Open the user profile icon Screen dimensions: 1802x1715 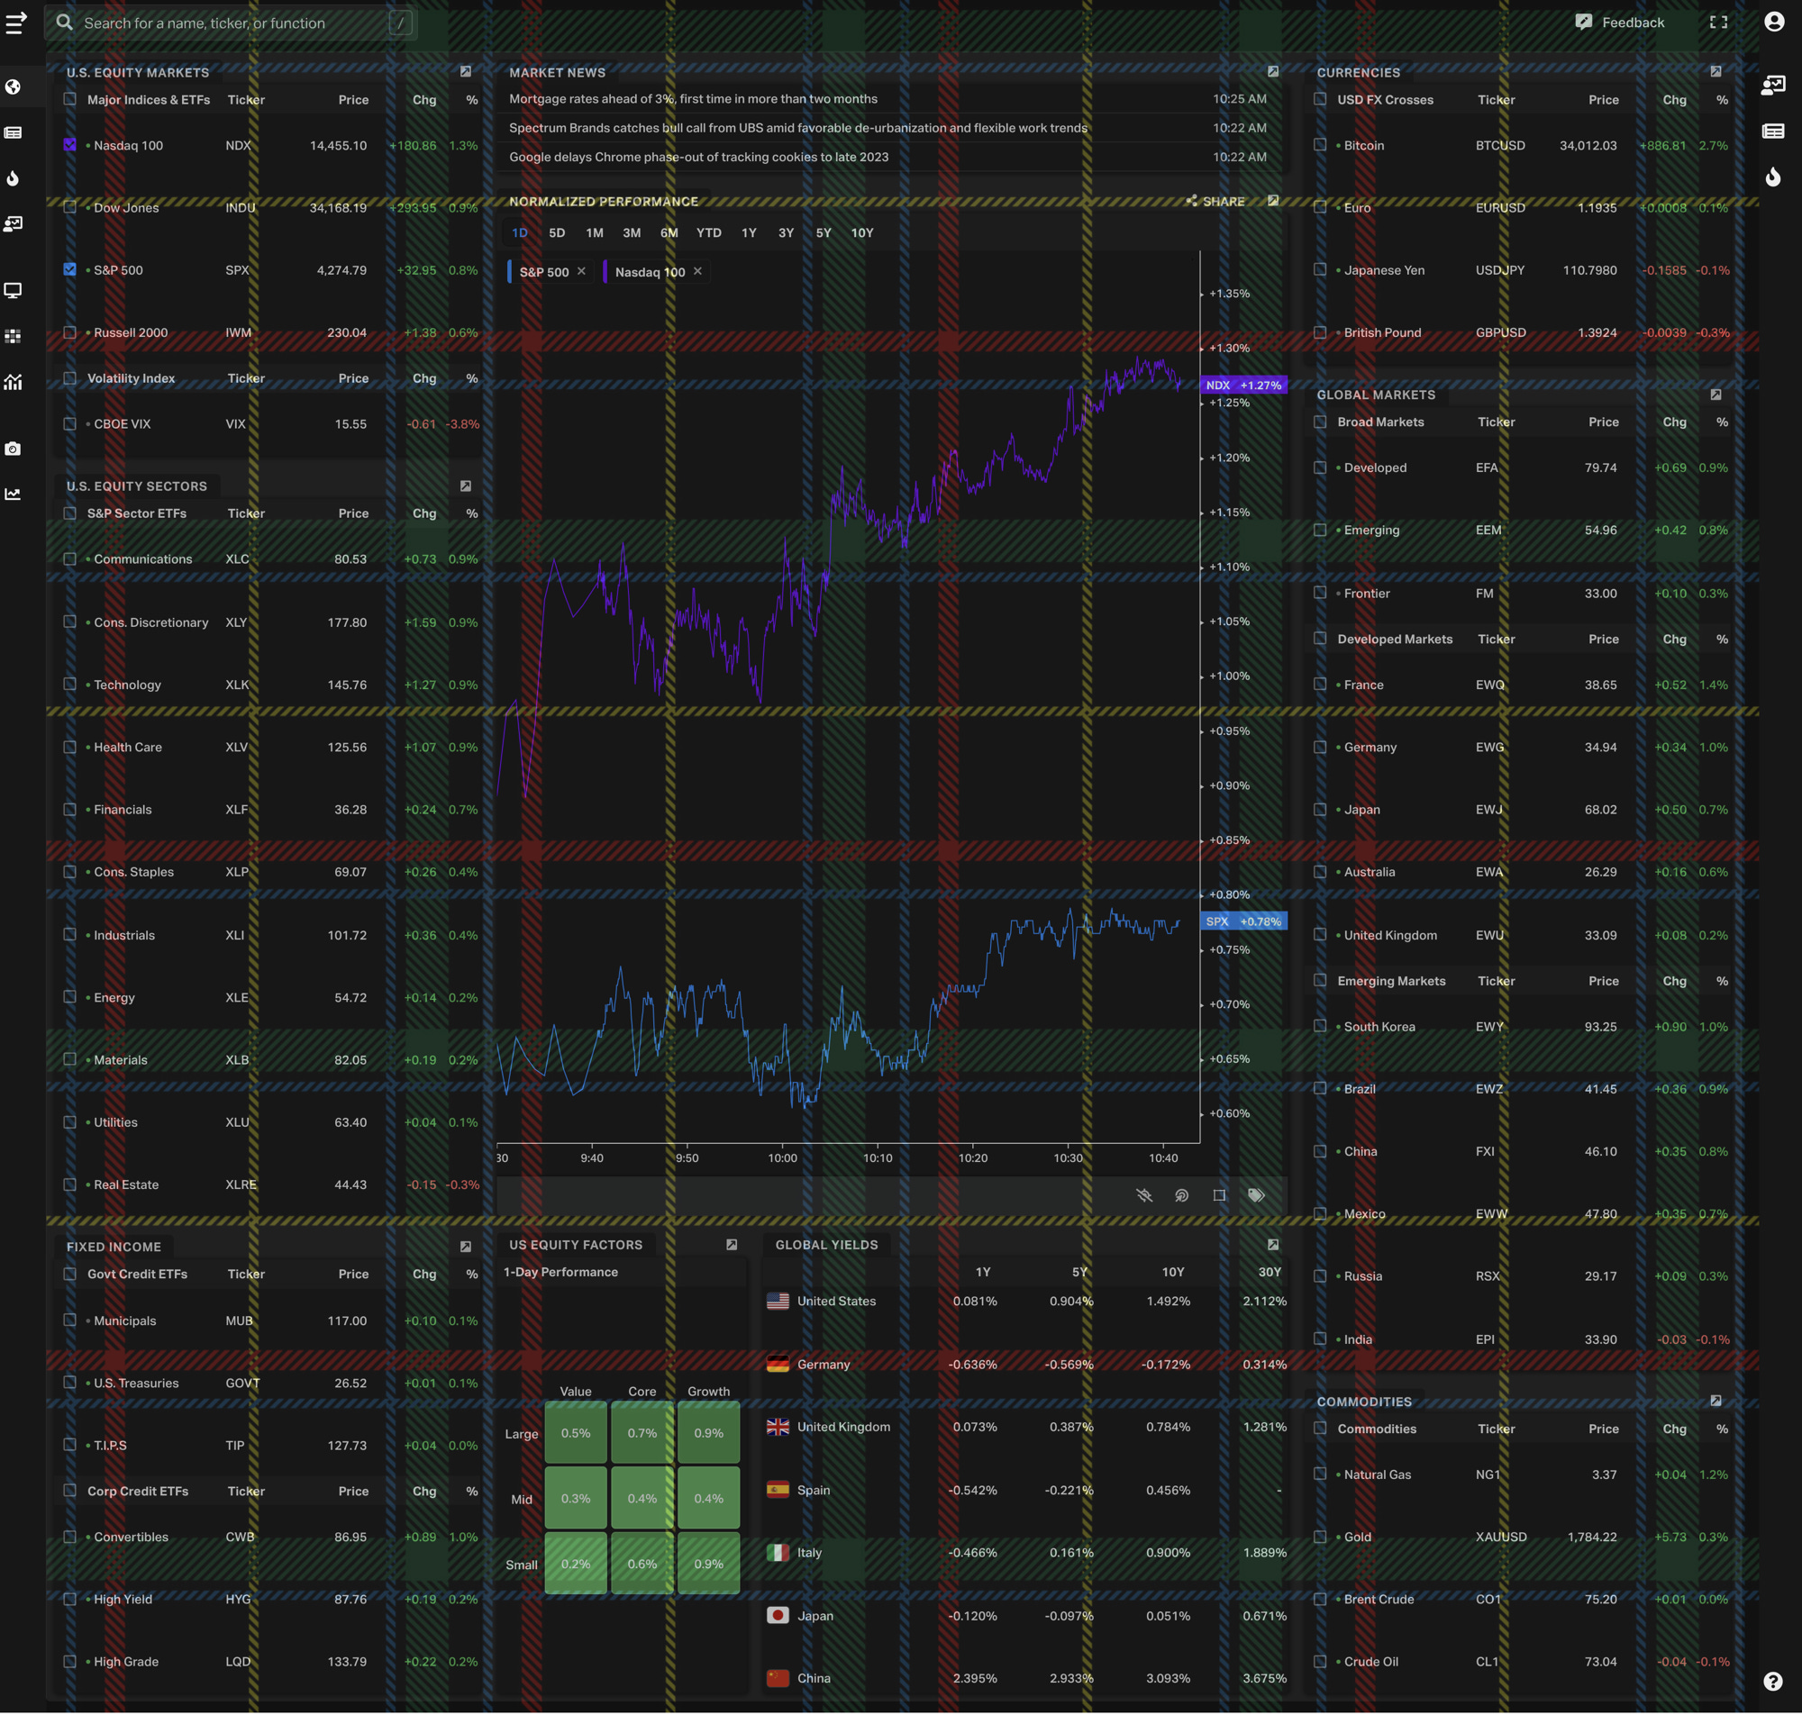point(1774,22)
